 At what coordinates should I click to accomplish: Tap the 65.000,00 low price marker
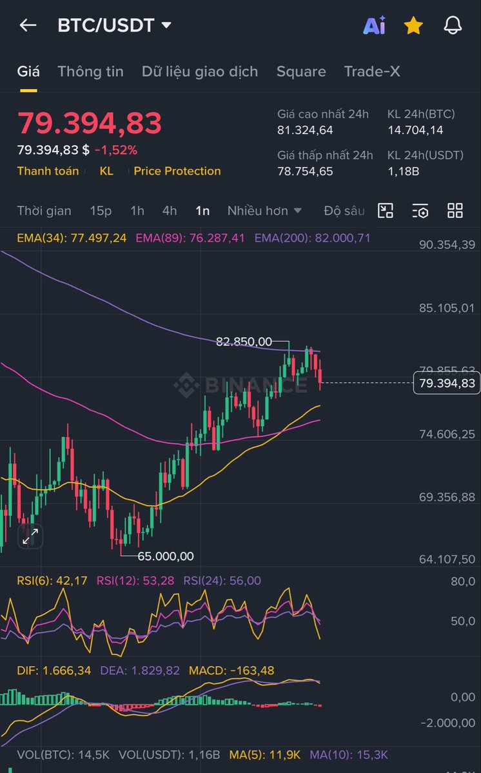point(166,556)
